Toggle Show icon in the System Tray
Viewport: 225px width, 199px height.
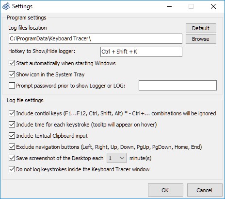(12, 74)
